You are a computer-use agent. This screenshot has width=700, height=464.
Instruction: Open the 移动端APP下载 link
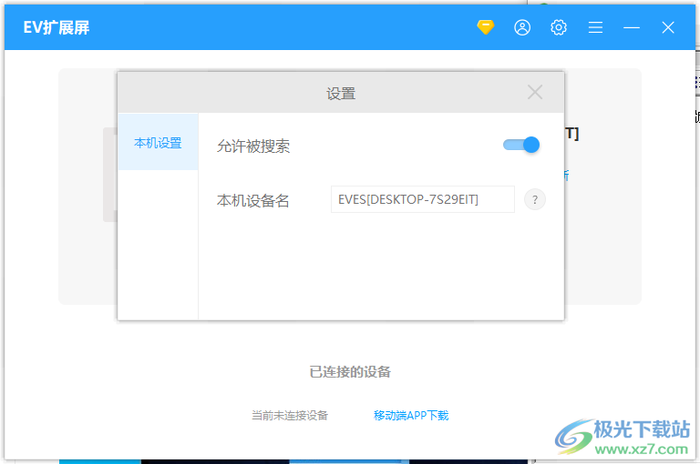(411, 416)
